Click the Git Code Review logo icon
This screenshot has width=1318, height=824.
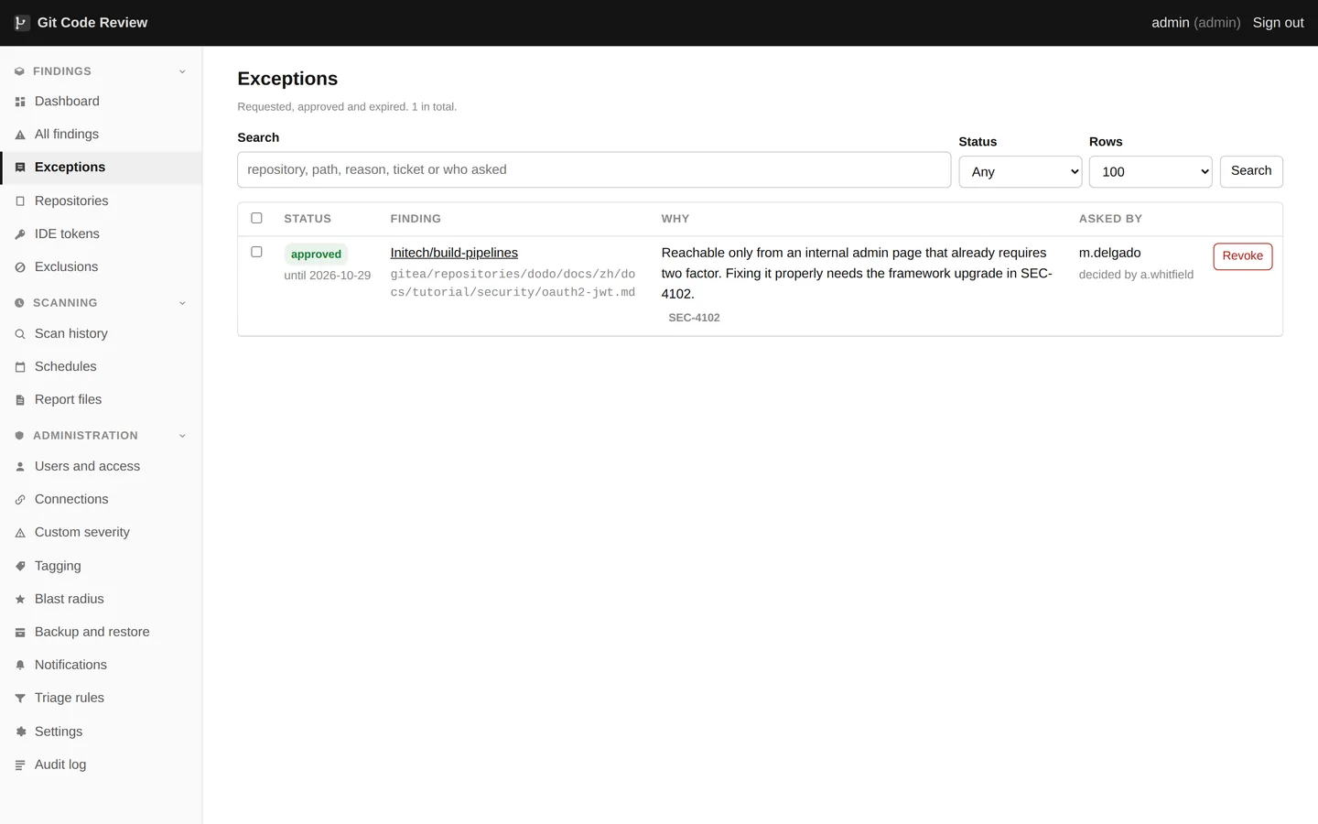pyautogui.click(x=21, y=23)
